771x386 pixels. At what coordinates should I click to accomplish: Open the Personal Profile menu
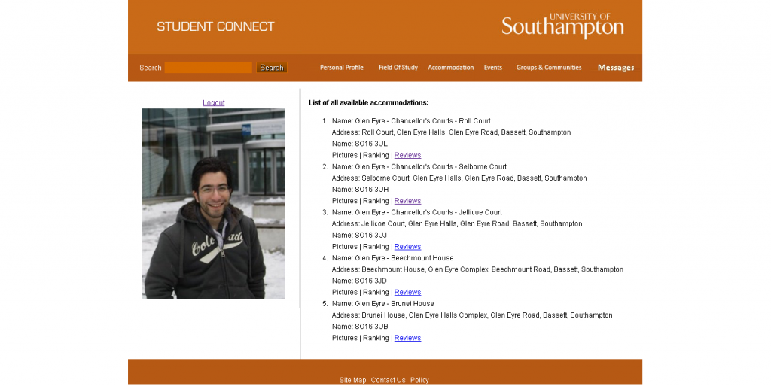[341, 68]
